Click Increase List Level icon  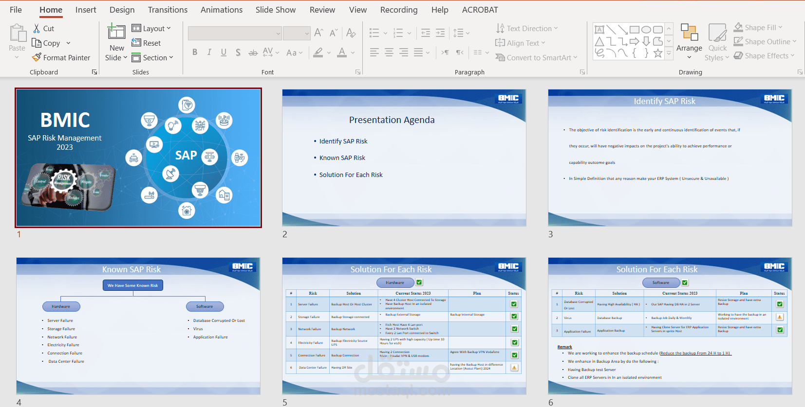(440, 33)
